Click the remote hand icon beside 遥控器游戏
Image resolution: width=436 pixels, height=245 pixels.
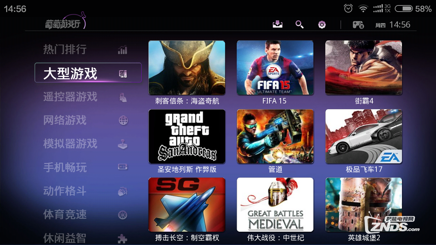pos(123,97)
